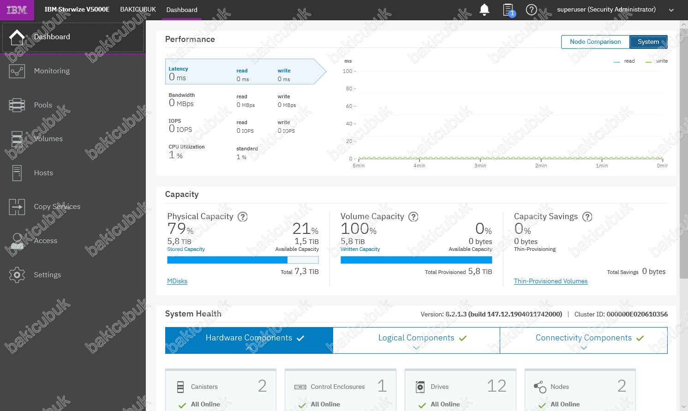Click superuser (Security Administrator) label

606,10
